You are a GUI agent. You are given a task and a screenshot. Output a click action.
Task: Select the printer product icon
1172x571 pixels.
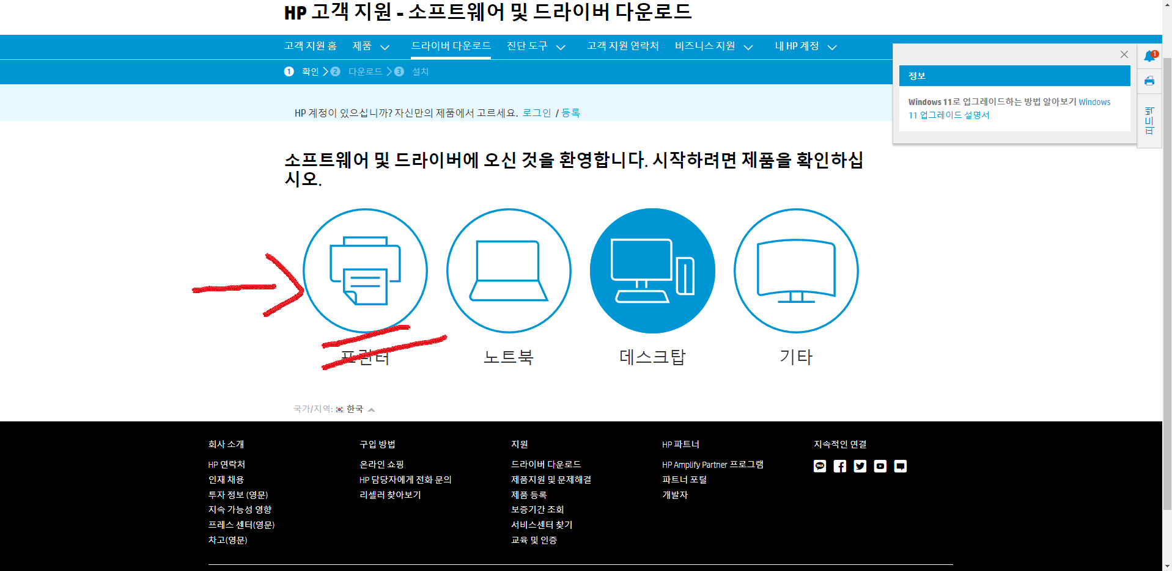[x=365, y=271]
